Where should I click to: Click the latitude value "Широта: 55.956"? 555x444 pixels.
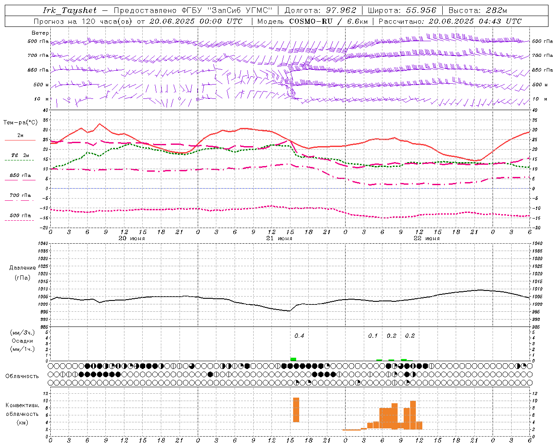[402, 10]
